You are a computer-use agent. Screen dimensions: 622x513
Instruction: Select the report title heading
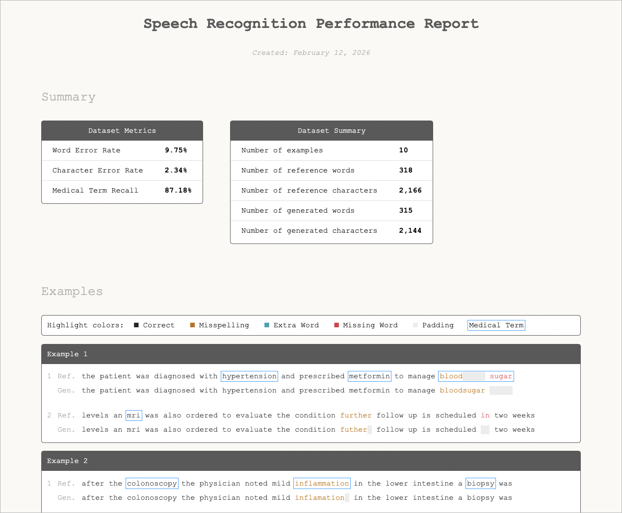point(311,24)
